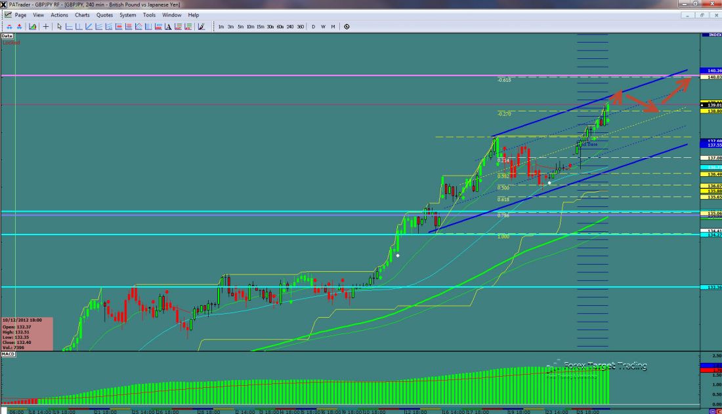Open the chart indicators icon
The image size is (722, 414).
click(32, 27)
